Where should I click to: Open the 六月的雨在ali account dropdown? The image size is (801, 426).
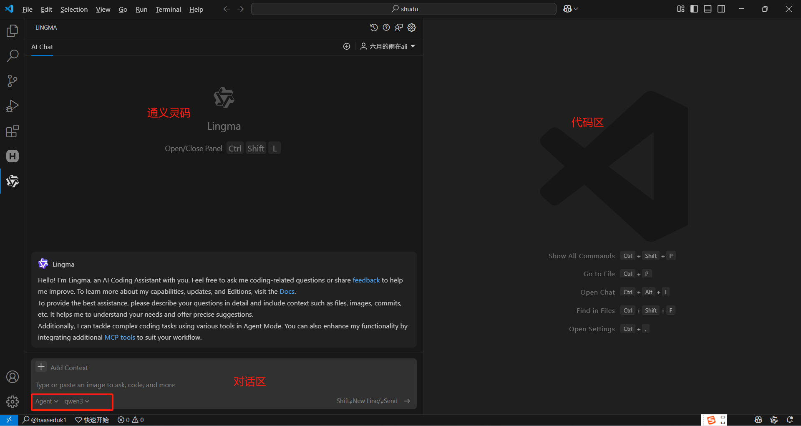[388, 46]
